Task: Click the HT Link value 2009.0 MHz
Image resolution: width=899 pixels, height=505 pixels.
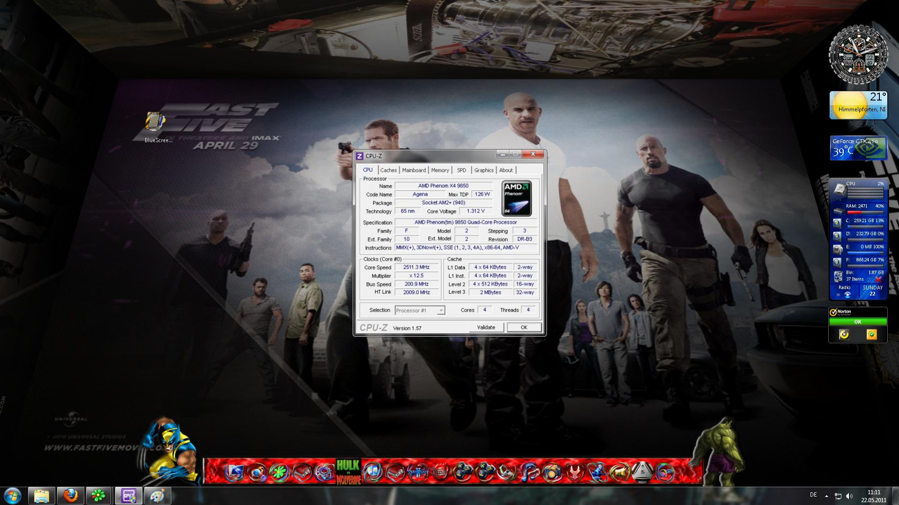Action: tap(416, 292)
